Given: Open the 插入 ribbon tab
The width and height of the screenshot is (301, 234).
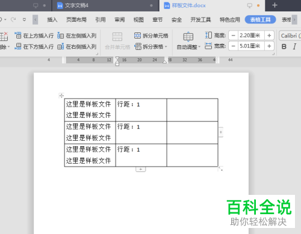Looking at the screenshot, I should (52, 20).
